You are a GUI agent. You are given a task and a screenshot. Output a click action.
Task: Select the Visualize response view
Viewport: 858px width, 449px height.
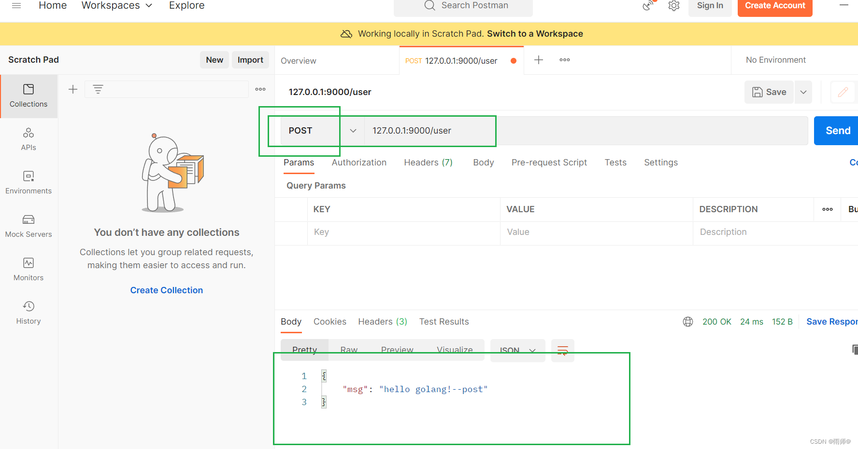pos(455,350)
